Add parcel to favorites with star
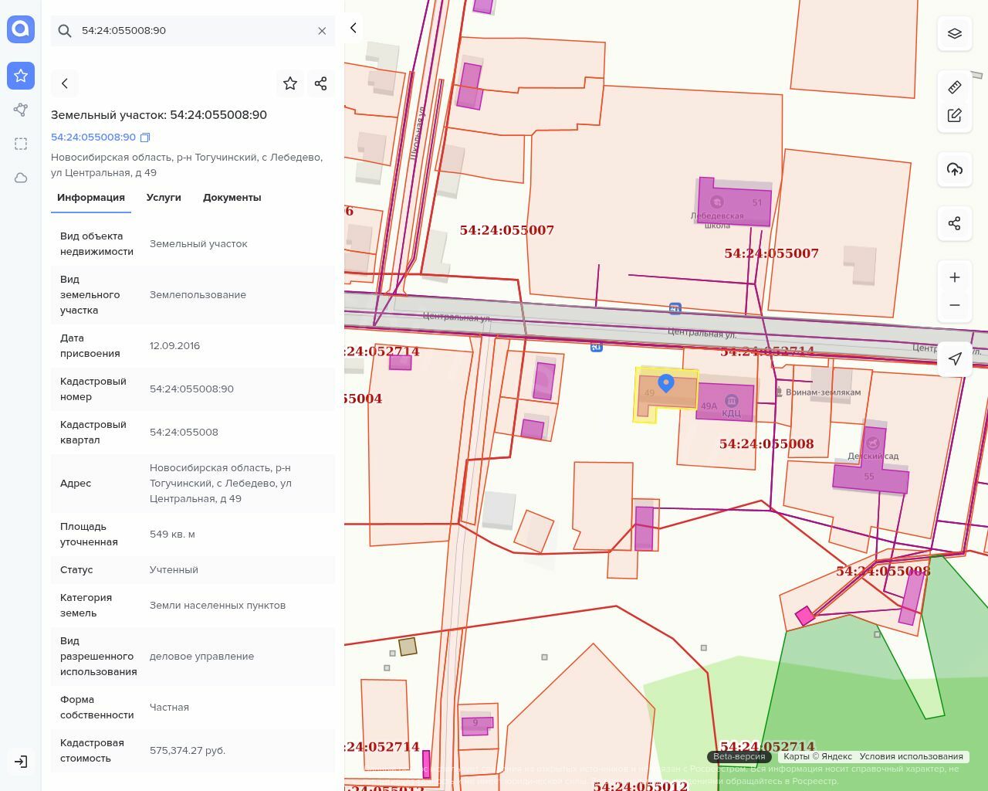 tap(290, 83)
